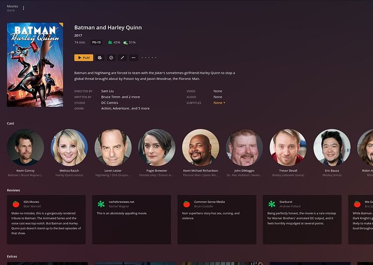This screenshot has width=373, height=265.
Task: Open the DC Comics studio link
Action: point(109,103)
